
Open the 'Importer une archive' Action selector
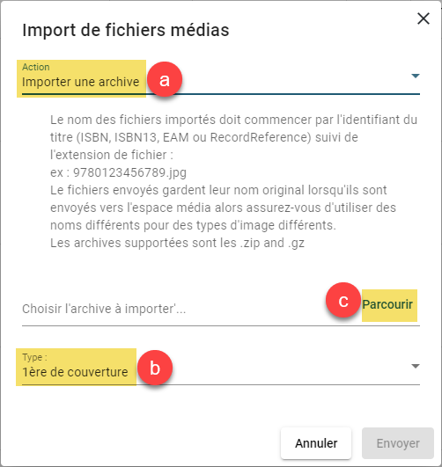[x=221, y=77]
